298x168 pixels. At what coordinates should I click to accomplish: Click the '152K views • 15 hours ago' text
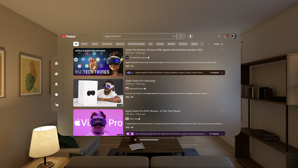pyautogui.click(x=135, y=114)
